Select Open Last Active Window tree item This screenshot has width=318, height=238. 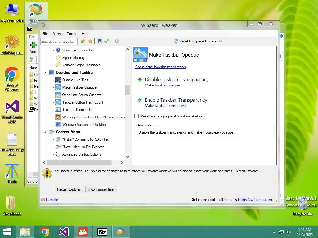[81, 95]
